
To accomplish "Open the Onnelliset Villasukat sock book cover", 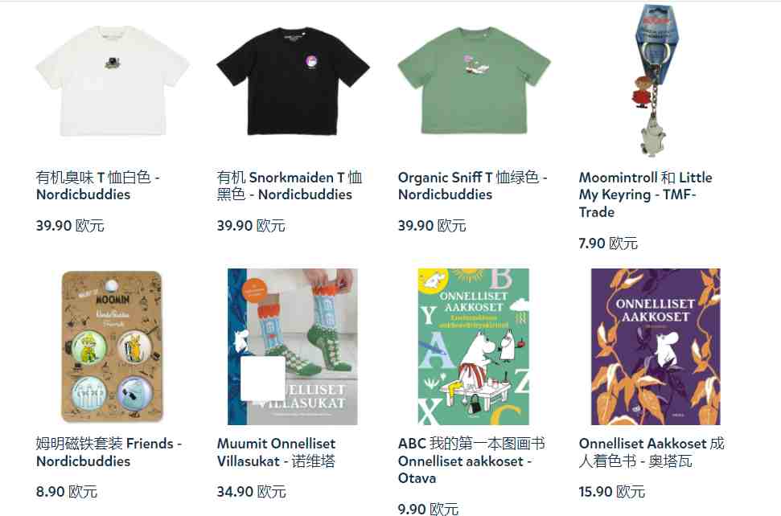I will (293, 347).
